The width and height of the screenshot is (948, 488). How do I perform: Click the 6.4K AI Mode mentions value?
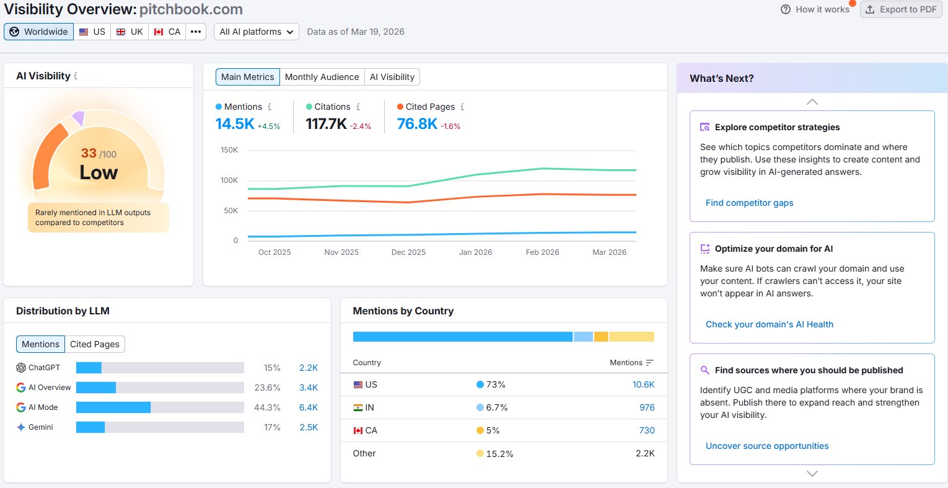[309, 407]
